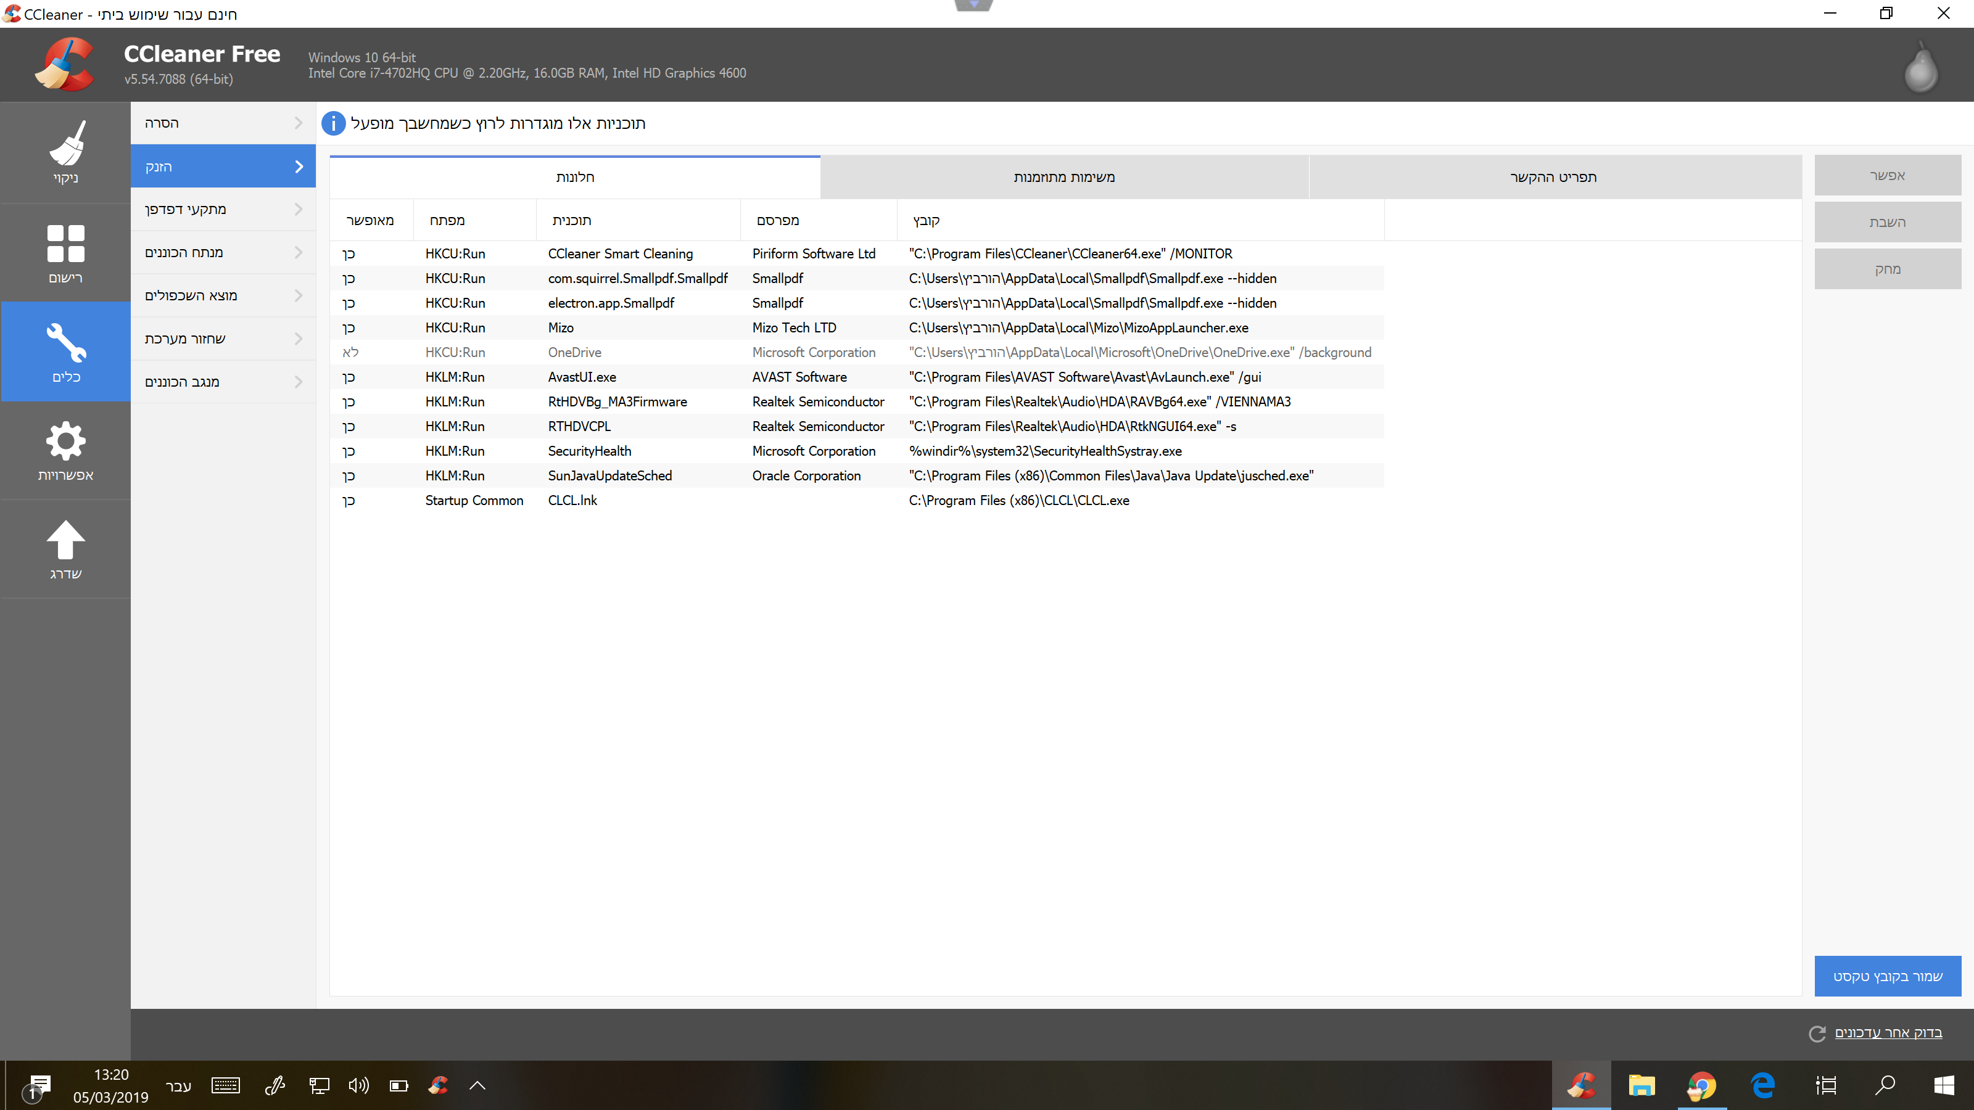The width and height of the screenshot is (1974, 1110).
Task: Sort by the מאופשר (Enabled) column header
Action: point(371,221)
